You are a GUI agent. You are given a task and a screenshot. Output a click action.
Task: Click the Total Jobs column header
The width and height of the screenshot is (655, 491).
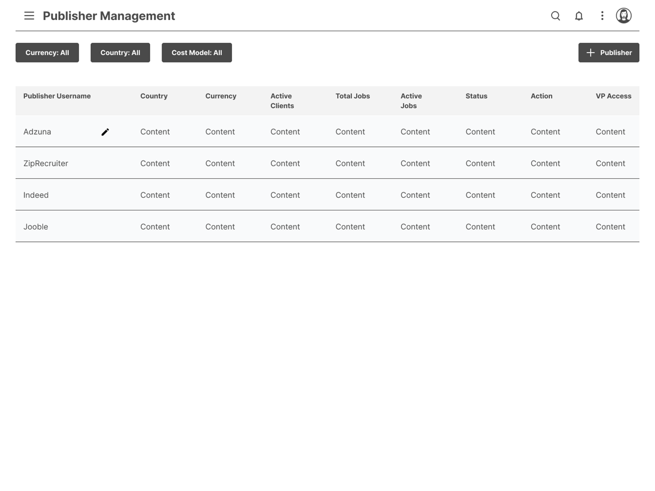[x=353, y=96]
